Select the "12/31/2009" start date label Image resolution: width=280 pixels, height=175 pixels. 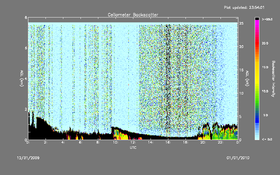point(28,158)
